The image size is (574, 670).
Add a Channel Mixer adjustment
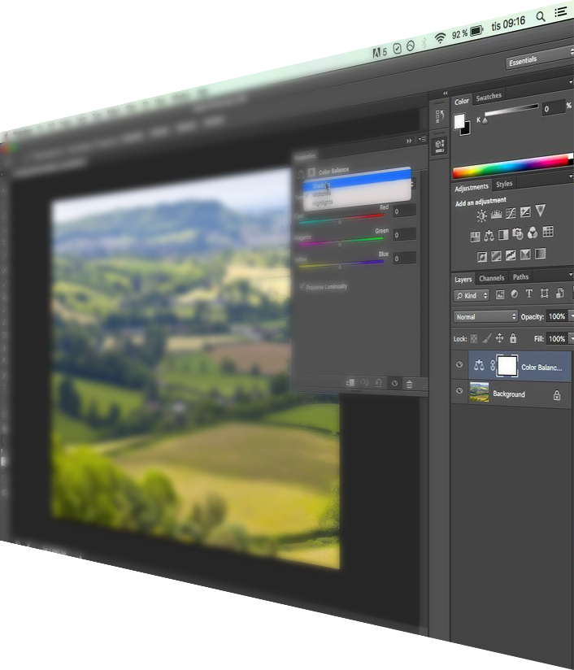click(x=533, y=233)
